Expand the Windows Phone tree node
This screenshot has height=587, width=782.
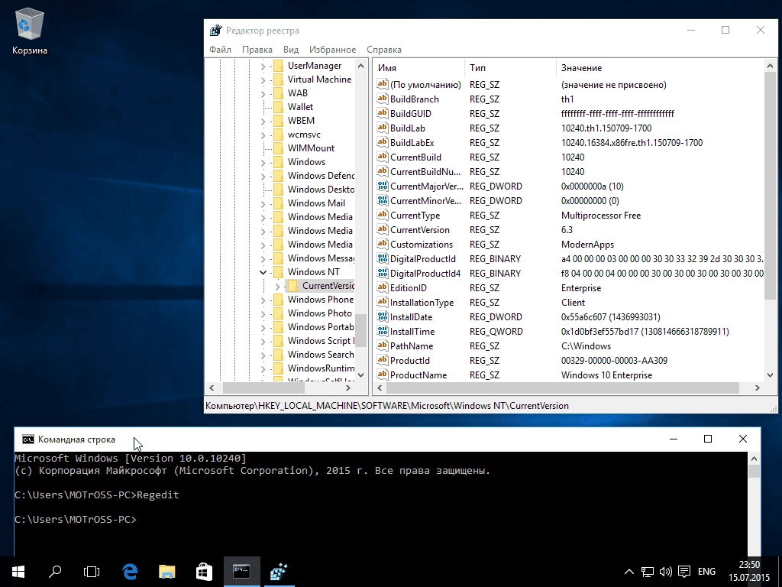[263, 300]
